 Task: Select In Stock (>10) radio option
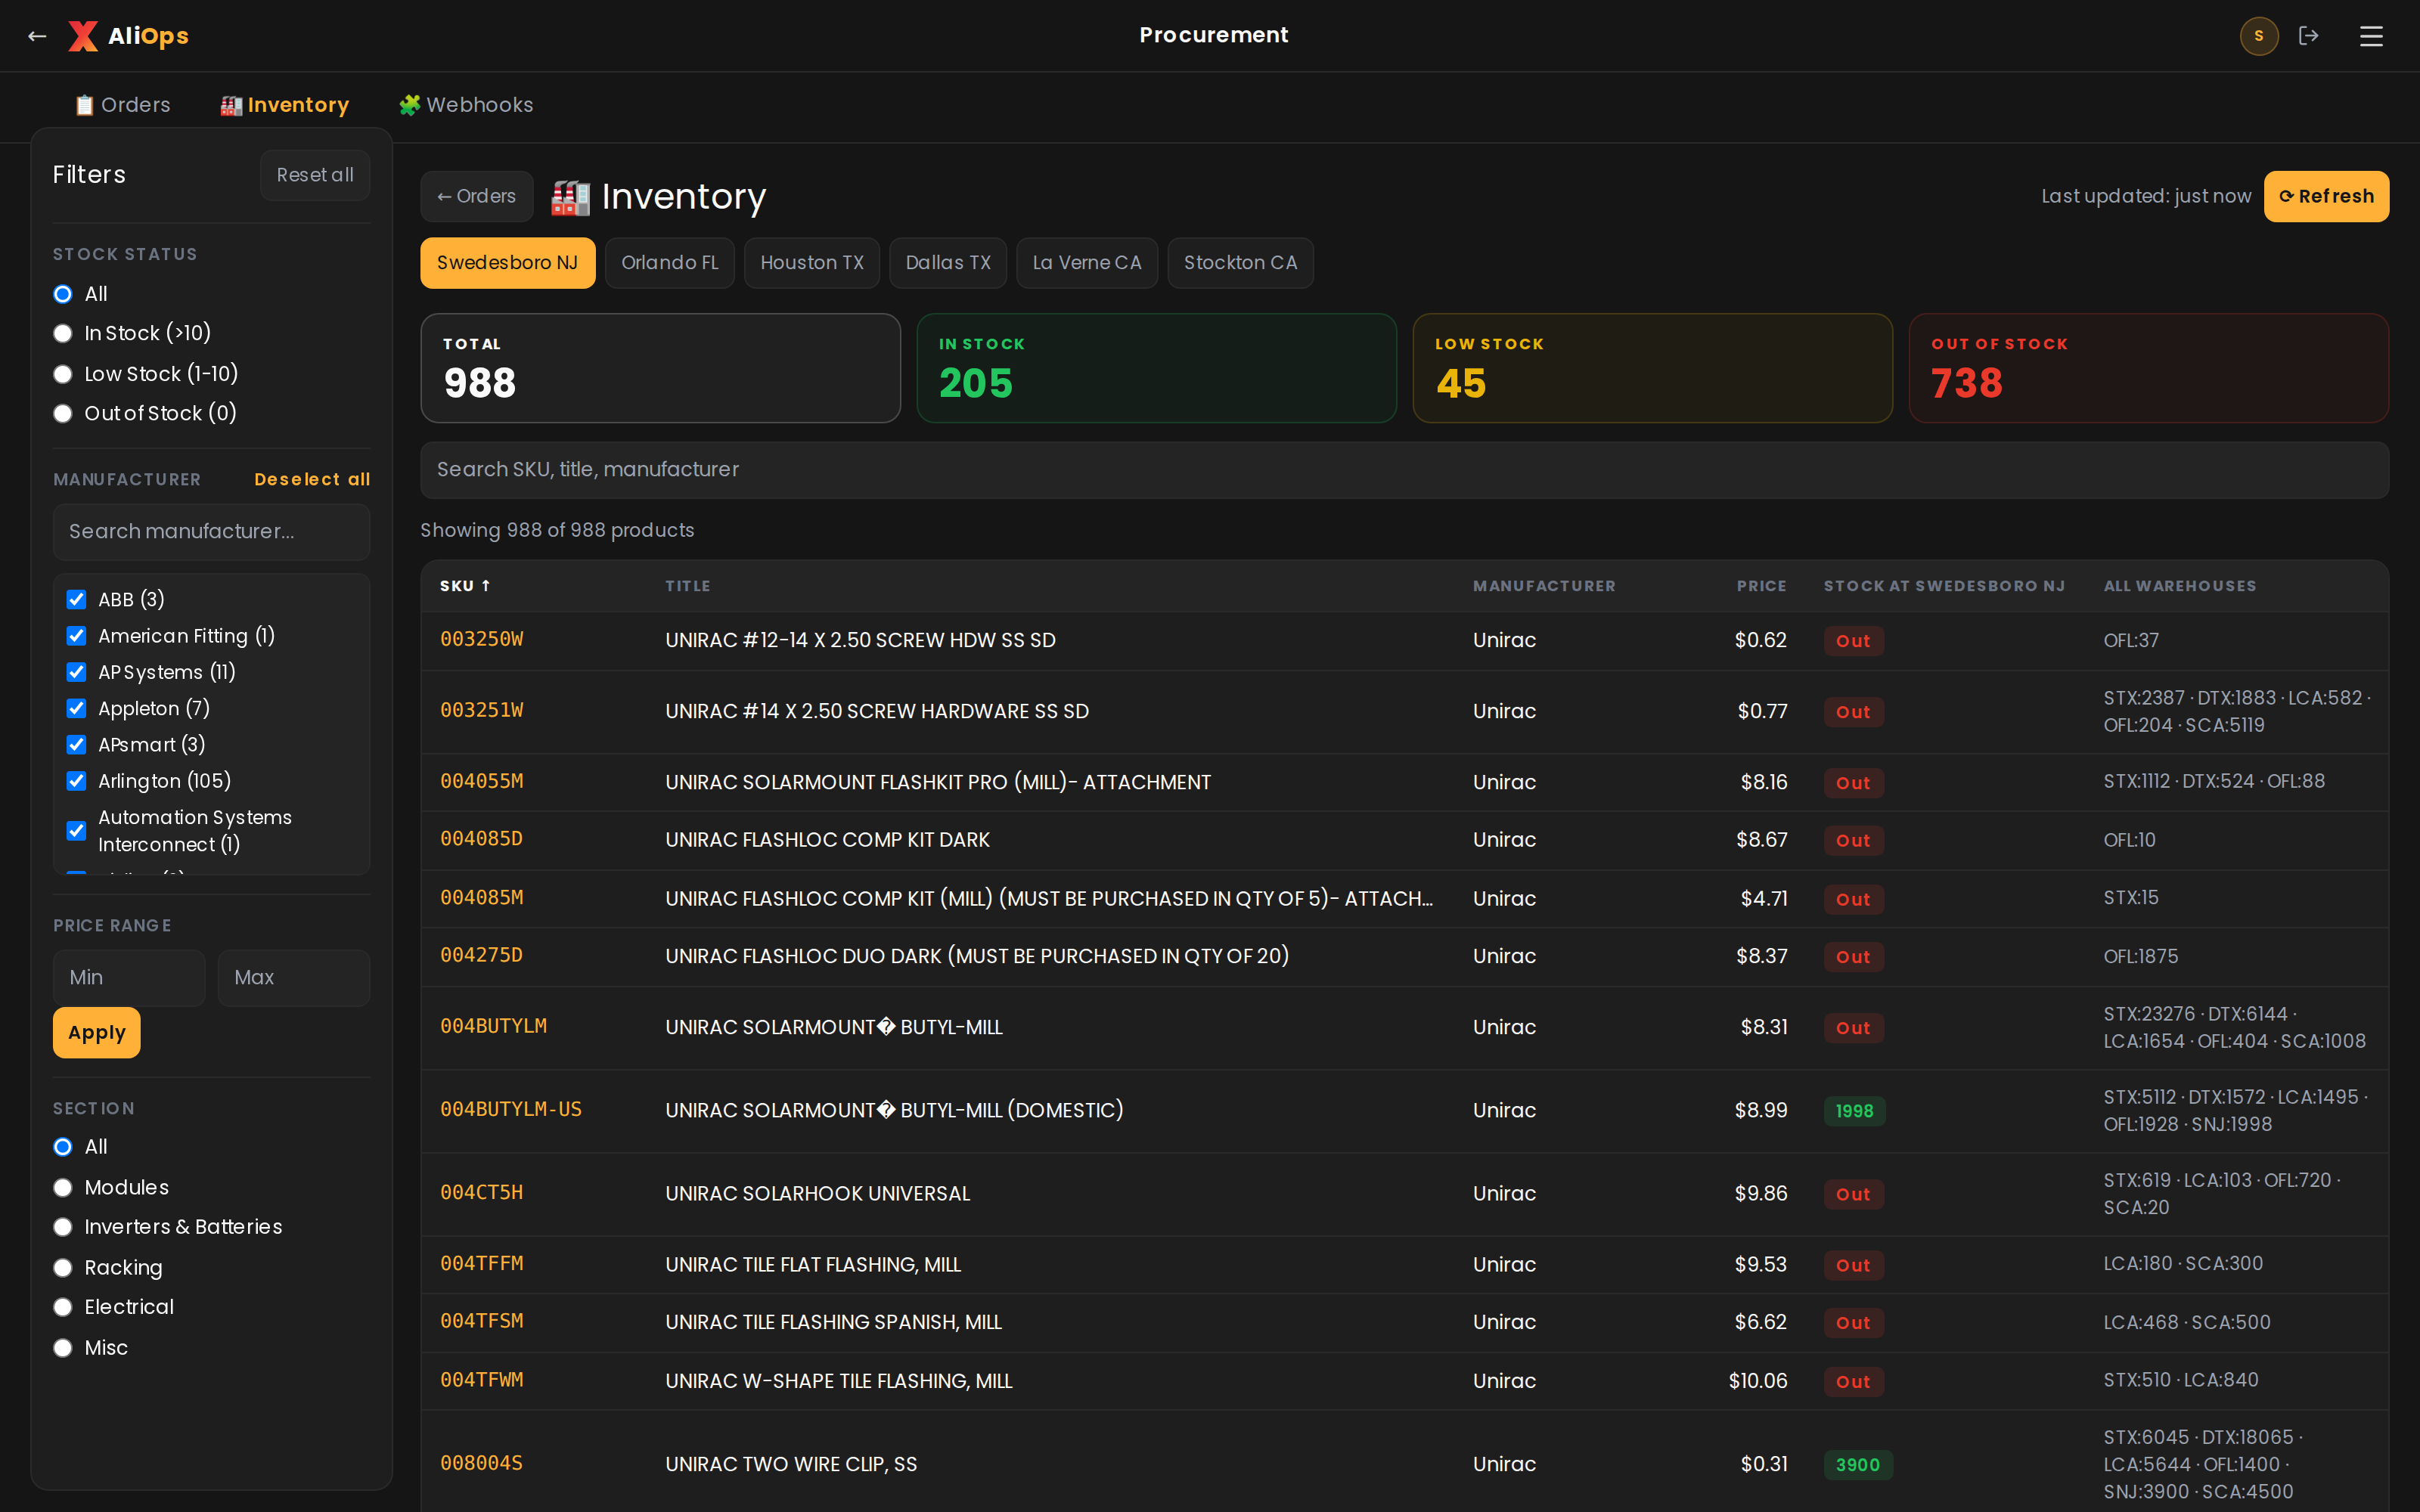pyautogui.click(x=63, y=333)
